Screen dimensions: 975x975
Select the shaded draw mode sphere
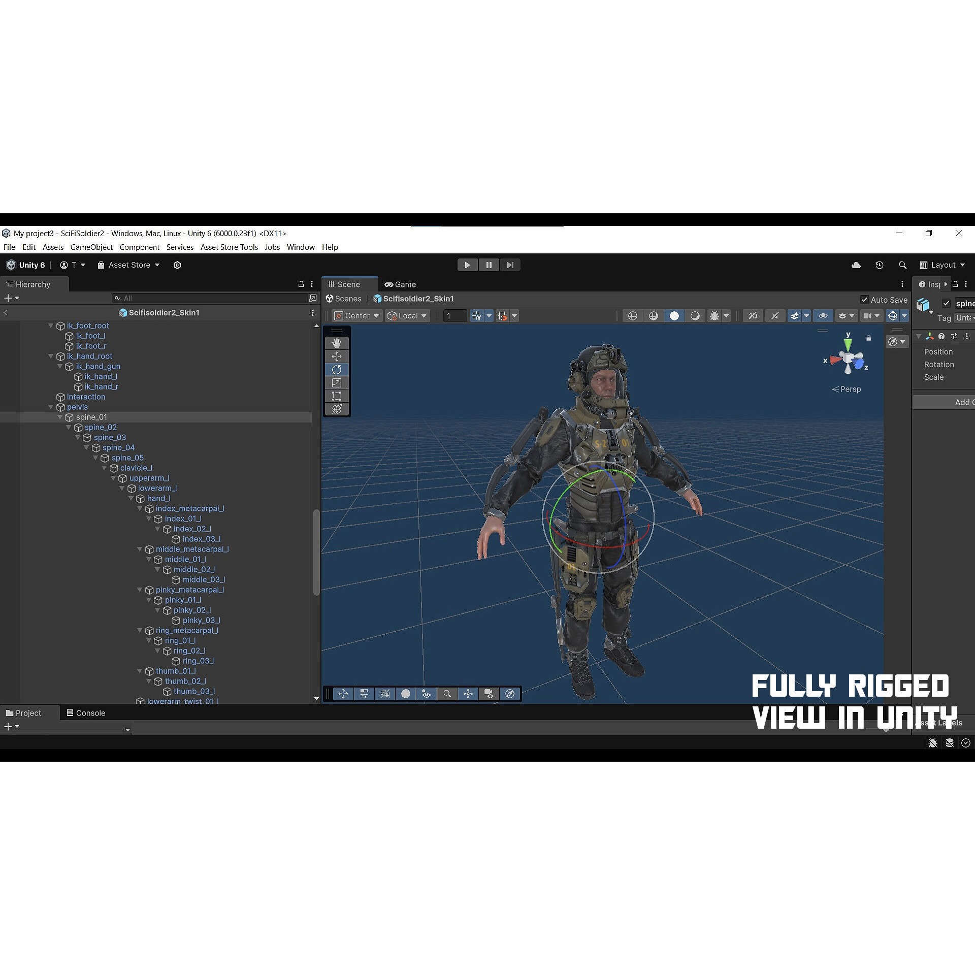coord(674,316)
